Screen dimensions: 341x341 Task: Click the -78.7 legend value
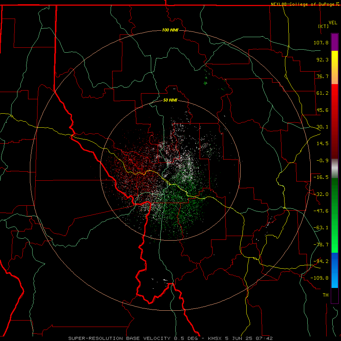pos(321,245)
